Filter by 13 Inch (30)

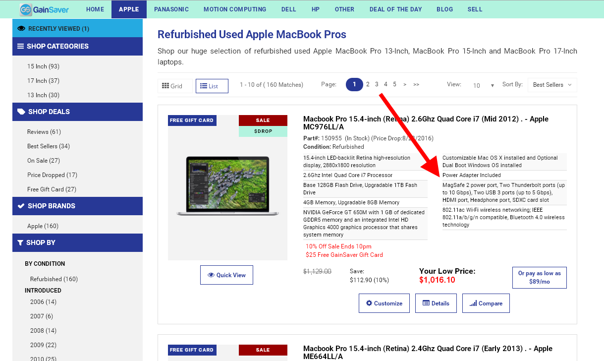pos(43,95)
